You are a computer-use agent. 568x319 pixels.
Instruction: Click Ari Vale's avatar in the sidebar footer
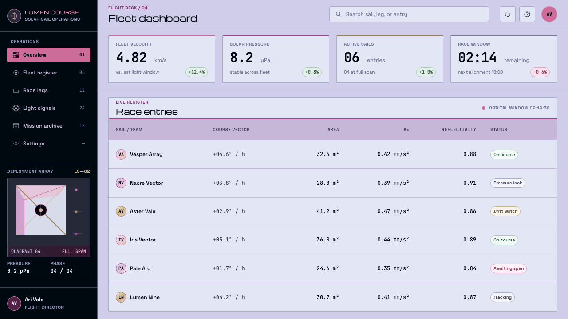point(14,303)
